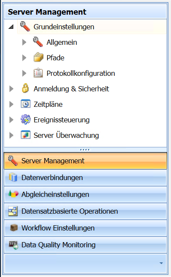171x277 pixels.
Task: Expand the Allgemein node arrow
Action: (24, 42)
